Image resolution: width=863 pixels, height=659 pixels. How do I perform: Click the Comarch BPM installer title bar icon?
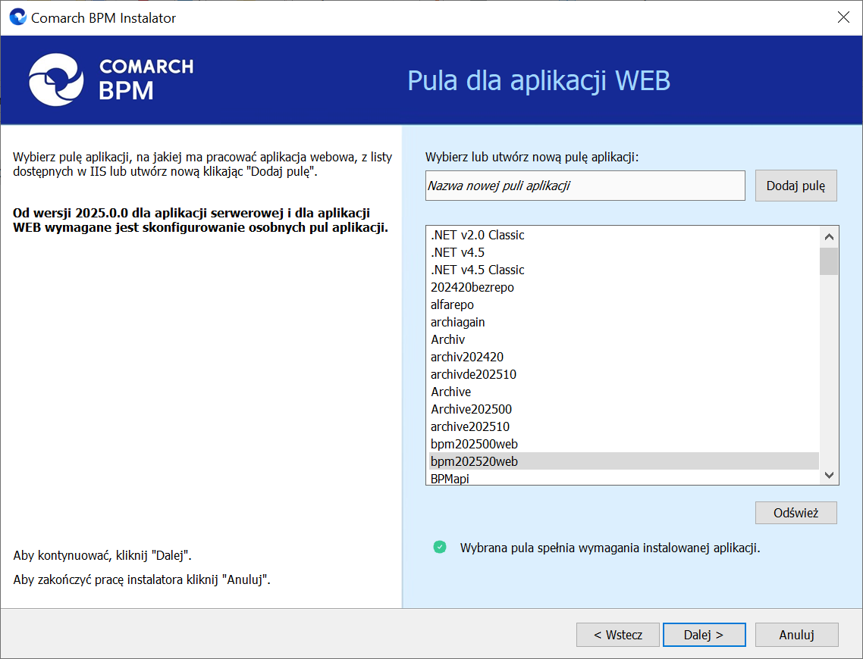point(18,17)
